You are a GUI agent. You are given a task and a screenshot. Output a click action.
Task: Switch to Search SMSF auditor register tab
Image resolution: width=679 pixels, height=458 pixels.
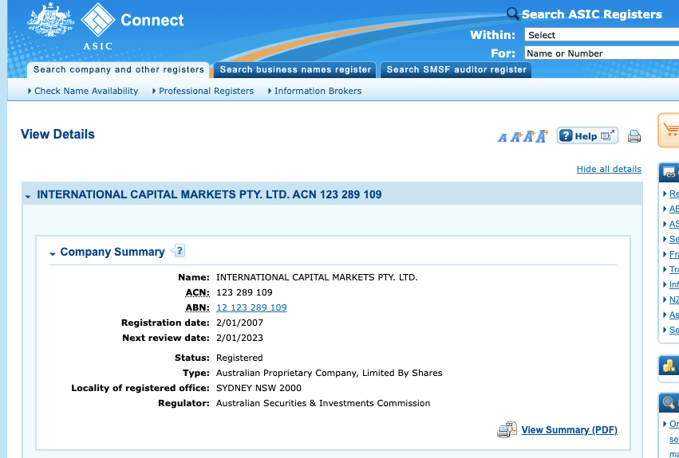point(456,69)
